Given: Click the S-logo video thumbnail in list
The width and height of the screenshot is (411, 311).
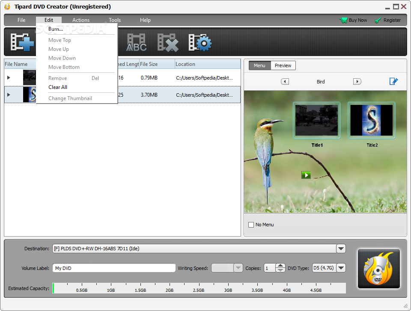Looking at the screenshot, I should 30,94.
